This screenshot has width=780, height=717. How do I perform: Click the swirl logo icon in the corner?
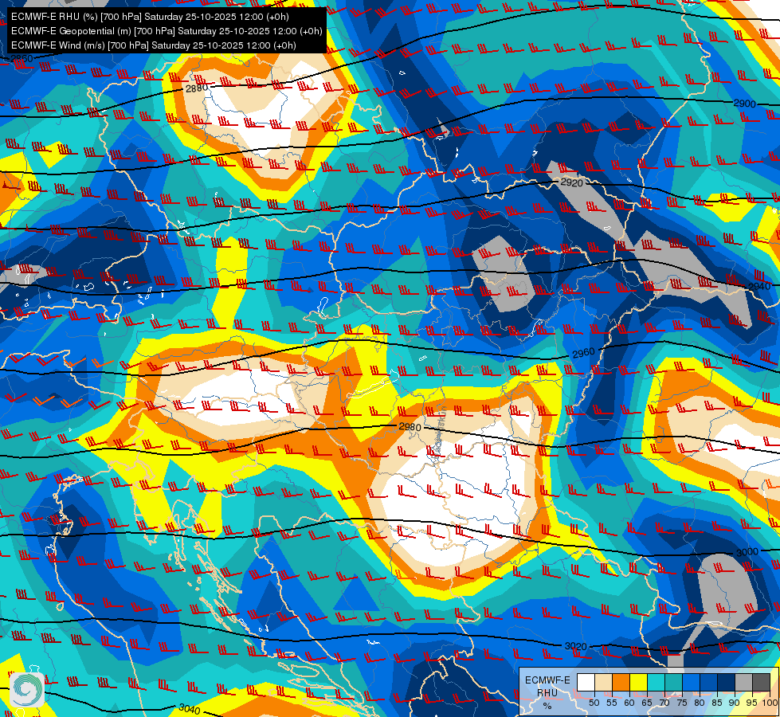(27, 690)
